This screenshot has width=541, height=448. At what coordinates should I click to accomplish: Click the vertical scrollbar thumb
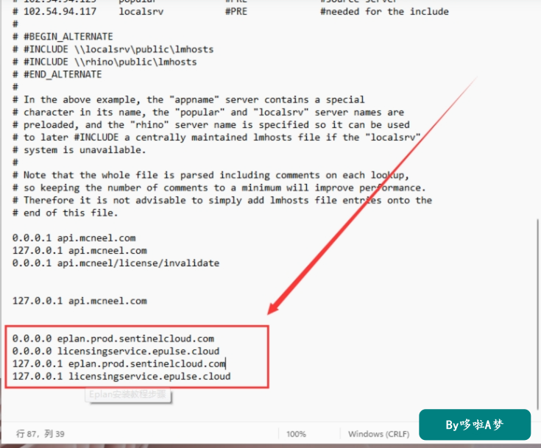click(x=538, y=314)
